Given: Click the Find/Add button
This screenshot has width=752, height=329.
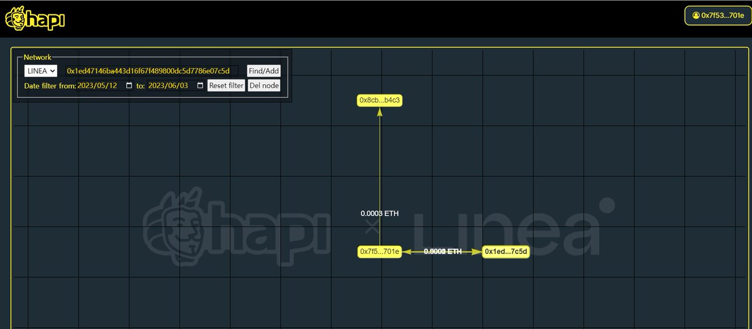Looking at the screenshot, I should coord(263,71).
